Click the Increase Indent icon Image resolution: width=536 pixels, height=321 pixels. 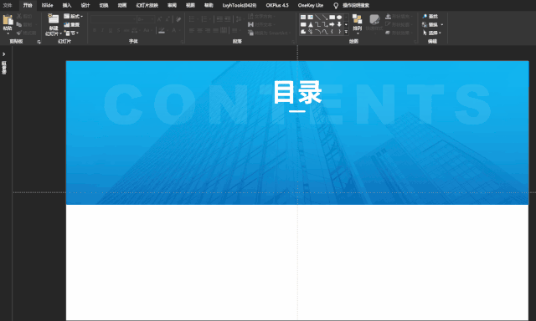click(x=227, y=18)
